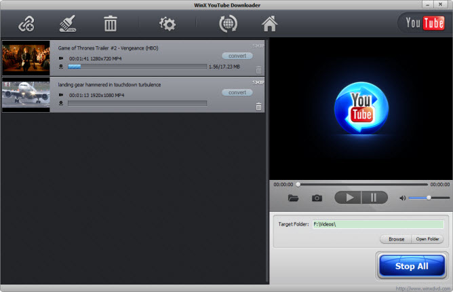Click the Browse button
Image resolution: width=453 pixels, height=292 pixels.
click(396, 239)
